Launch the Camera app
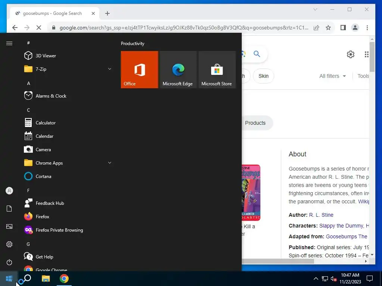382x286 pixels. 68,150
